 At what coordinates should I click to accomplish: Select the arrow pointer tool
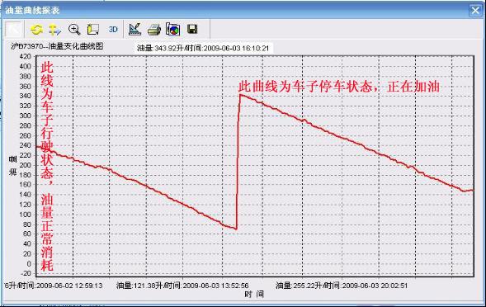[x=14, y=30]
